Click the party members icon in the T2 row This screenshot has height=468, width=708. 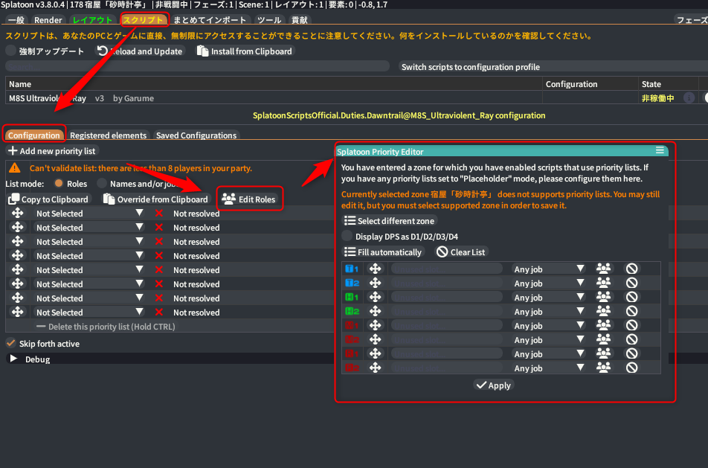(x=603, y=283)
